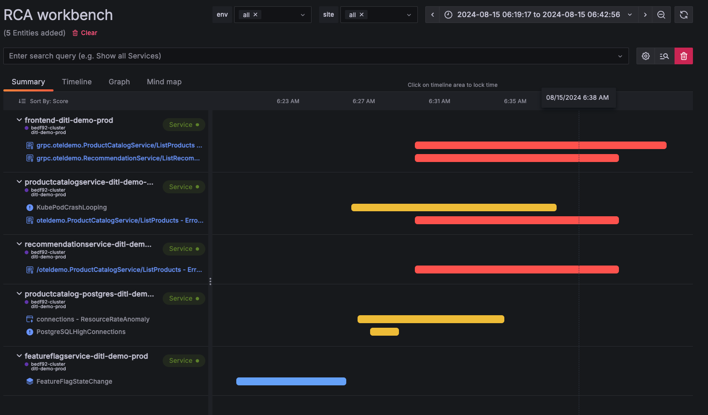Collapse the frontend-ditl-demo-prod entity row
The height and width of the screenshot is (415, 708).
[19, 120]
